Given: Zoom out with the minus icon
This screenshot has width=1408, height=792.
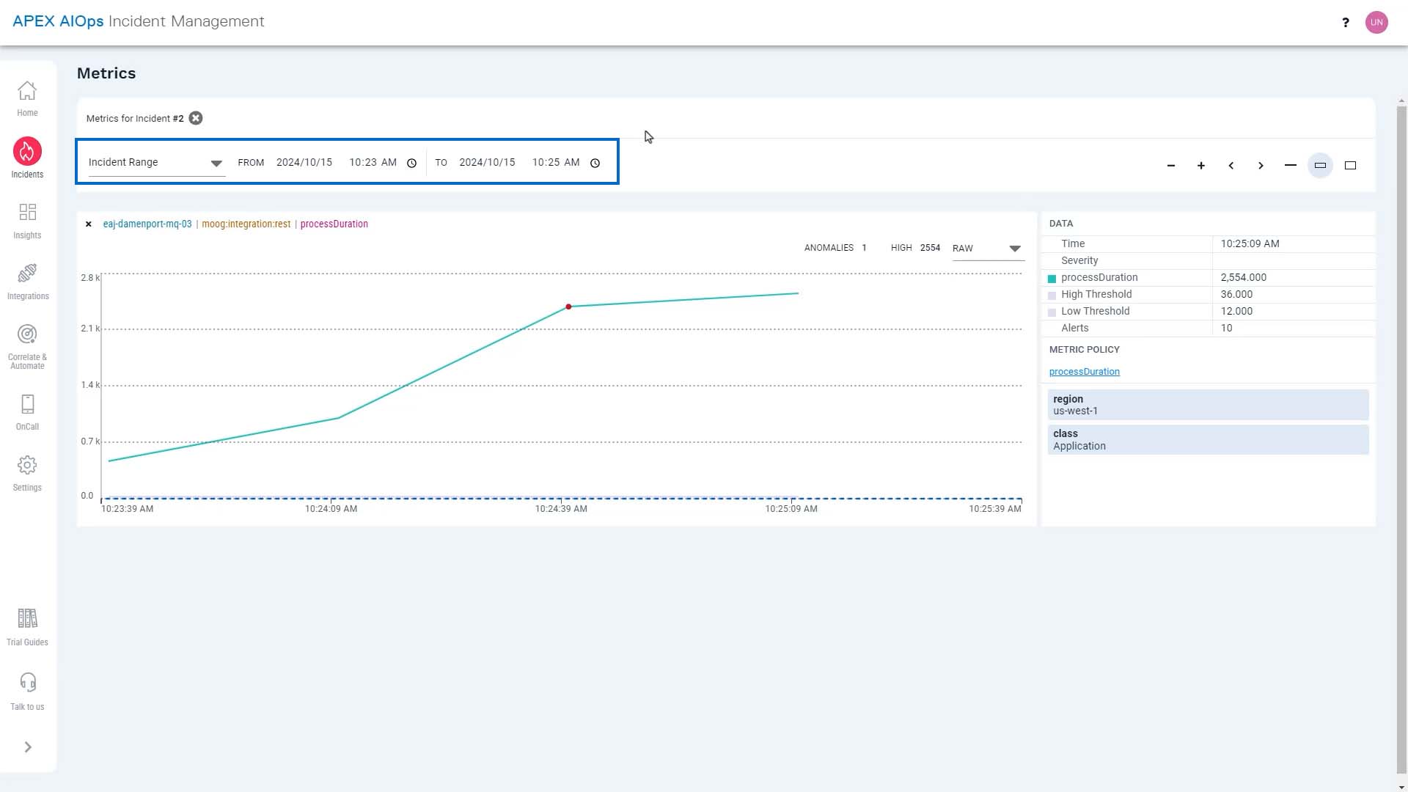Looking at the screenshot, I should 1171,166.
